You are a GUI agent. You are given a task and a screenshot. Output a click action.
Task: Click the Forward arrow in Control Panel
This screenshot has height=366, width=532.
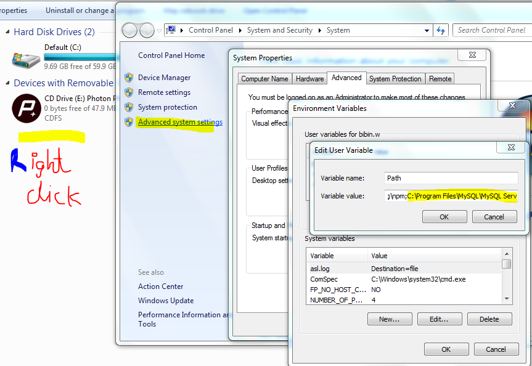point(147,31)
